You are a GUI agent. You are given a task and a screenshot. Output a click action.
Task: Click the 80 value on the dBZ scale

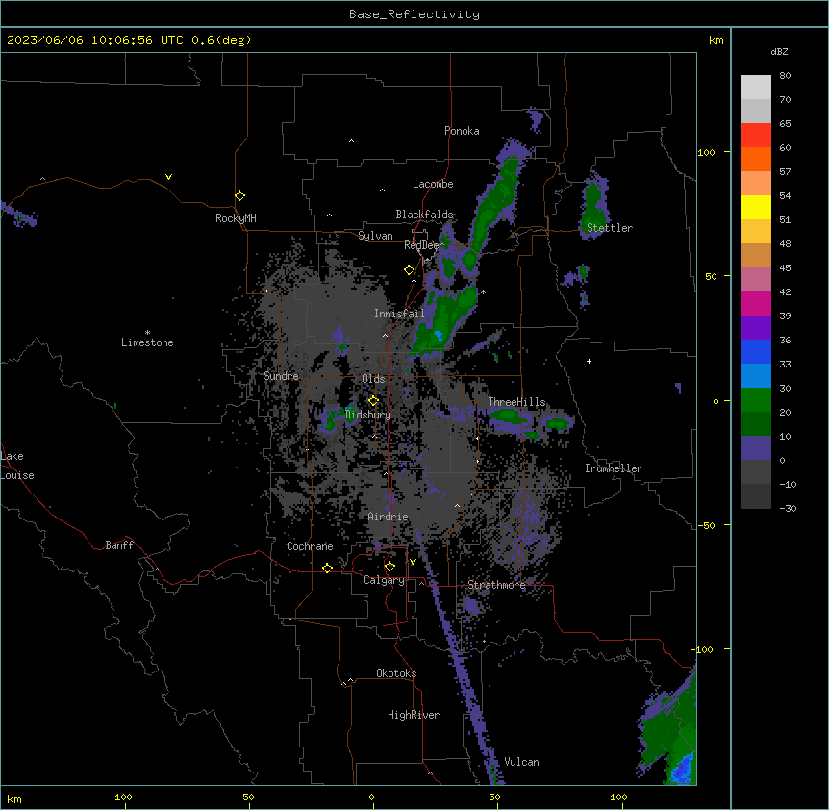tap(785, 76)
